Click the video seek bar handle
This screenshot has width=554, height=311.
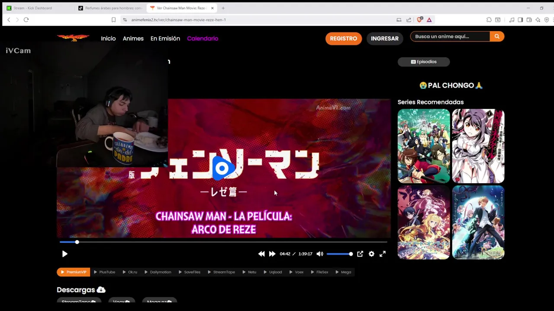[77, 242]
